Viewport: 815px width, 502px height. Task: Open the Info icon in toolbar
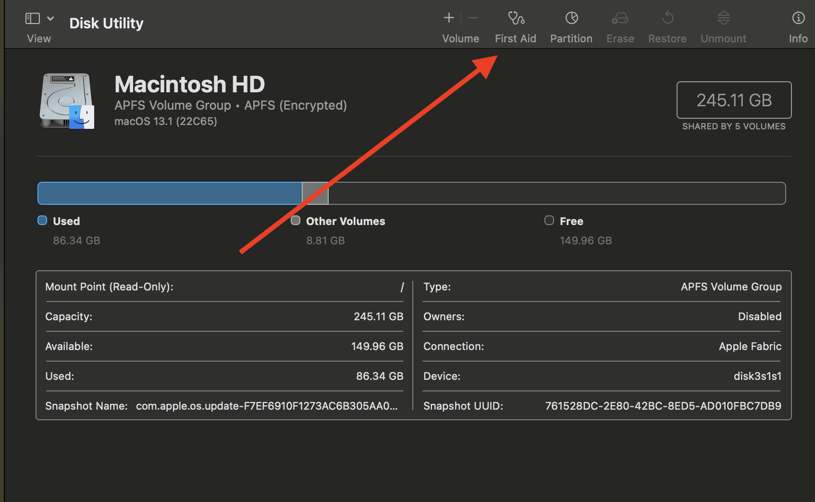tap(798, 18)
